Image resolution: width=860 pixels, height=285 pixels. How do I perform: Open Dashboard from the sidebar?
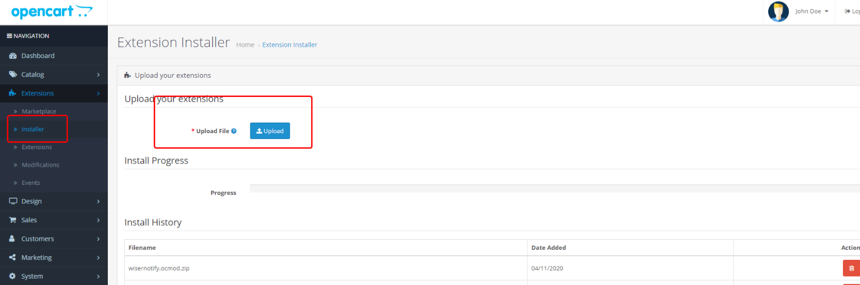pyautogui.click(x=54, y=56)
